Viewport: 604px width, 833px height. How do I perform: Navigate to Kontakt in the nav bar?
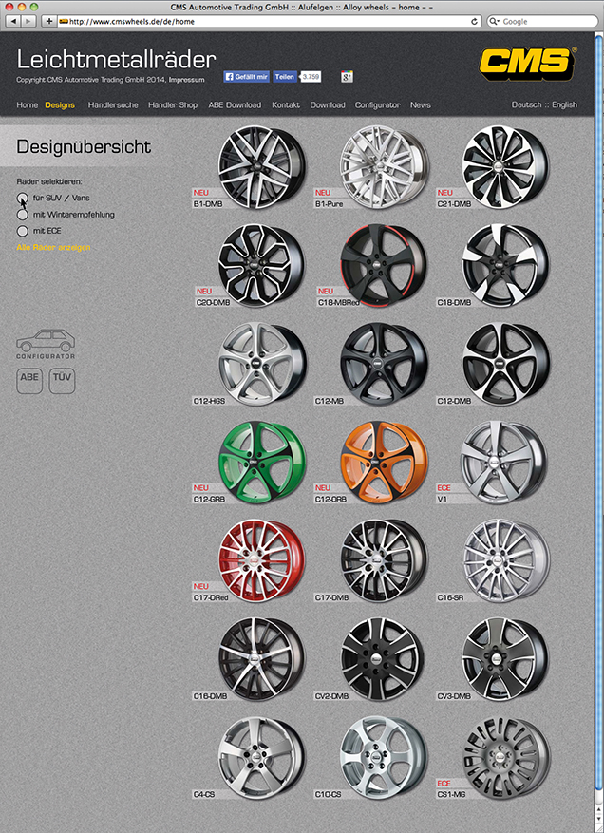pyautogui.click(x=286, y=105)
